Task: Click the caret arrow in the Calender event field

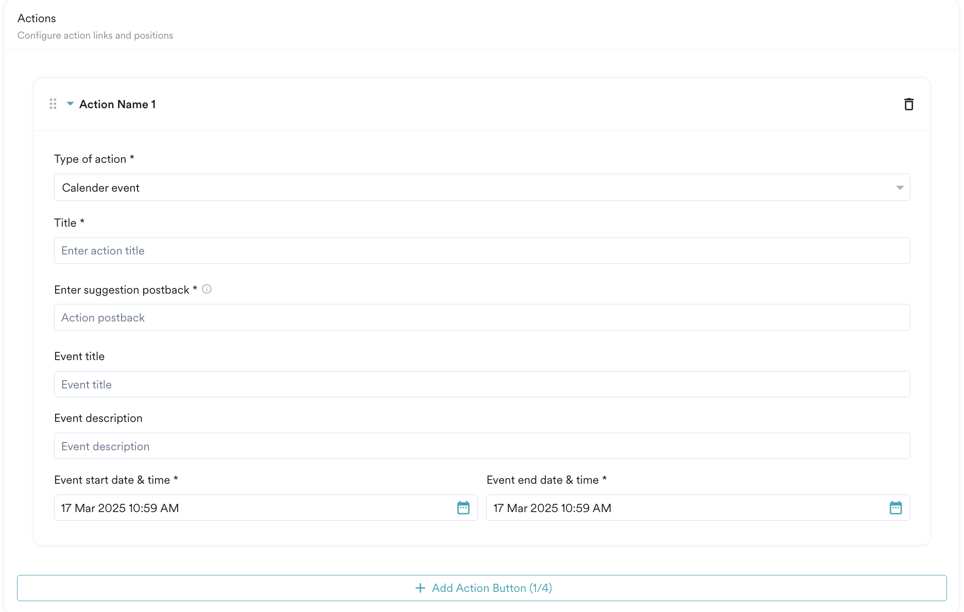Action: (900, 188)
